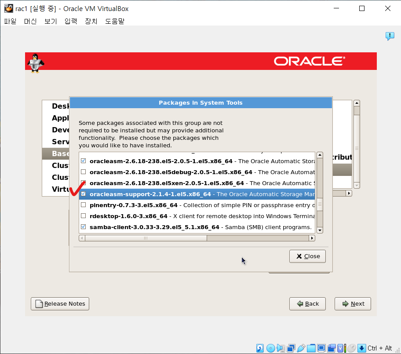Click the package list horizontal scrollbar thumb

(146, 238)
